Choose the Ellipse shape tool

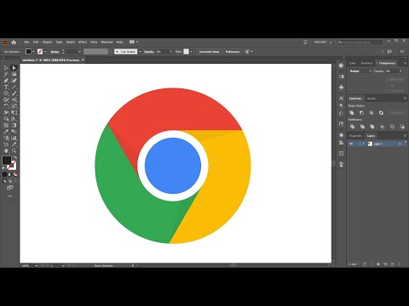pyautogui.click(x=6, y=93)
